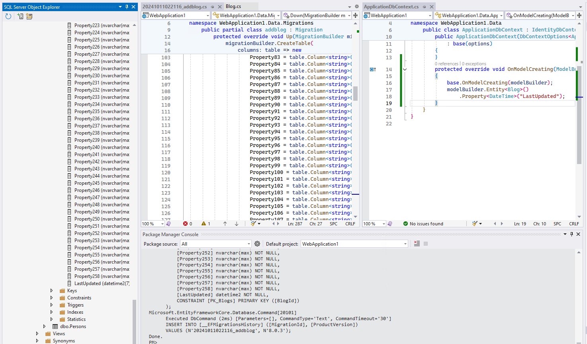Open the right editor tab list dropdown
Viewport: 587px width, 344px height.
tap(581, 7)
